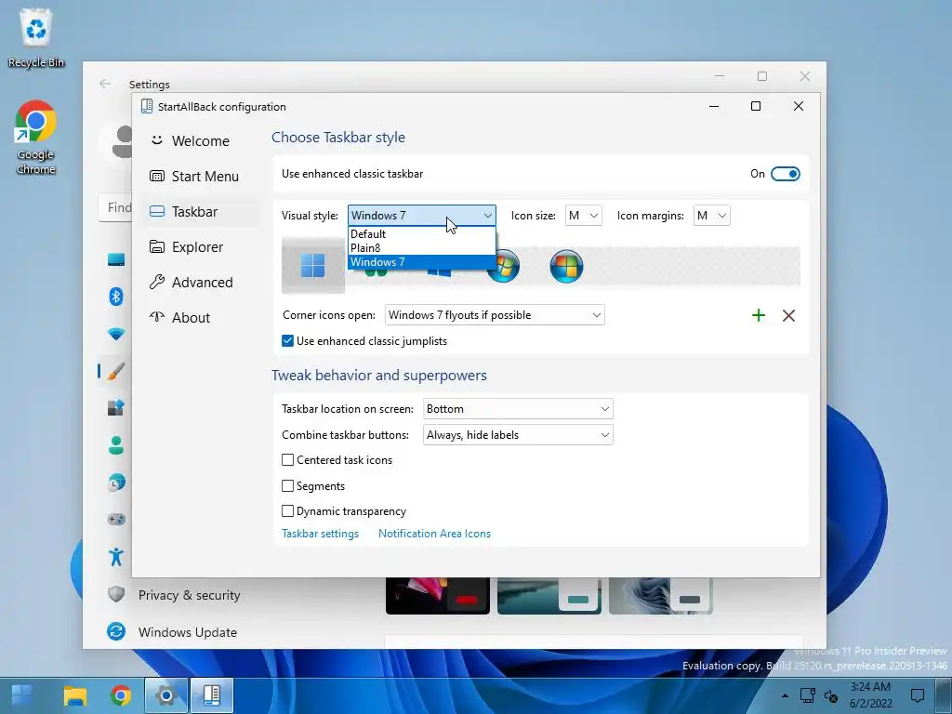
Task: Open Accessibility icon in Settings sidebar
Action: 116,556
